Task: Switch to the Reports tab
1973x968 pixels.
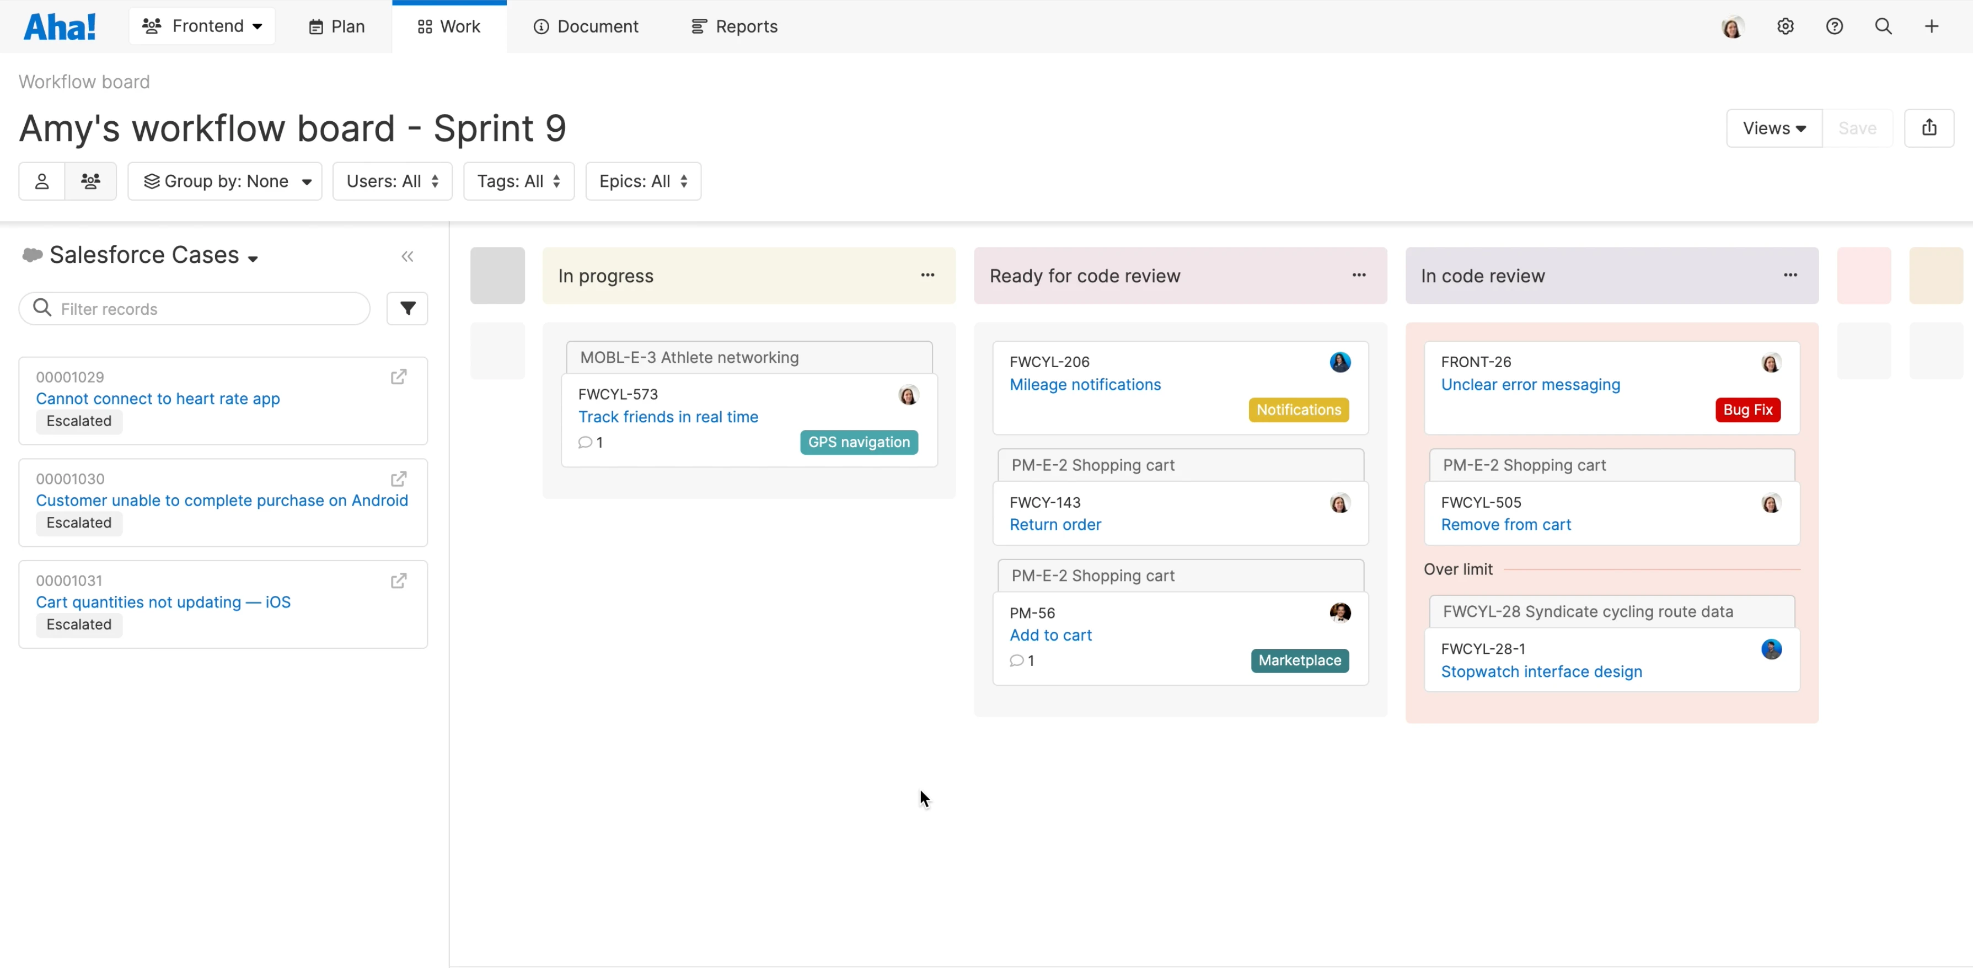Action: (x=734, y=27)
